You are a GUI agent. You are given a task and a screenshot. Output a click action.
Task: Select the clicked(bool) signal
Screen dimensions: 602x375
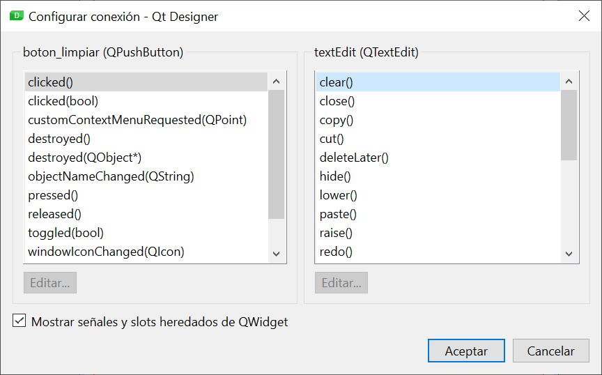(x=146, y=100)
